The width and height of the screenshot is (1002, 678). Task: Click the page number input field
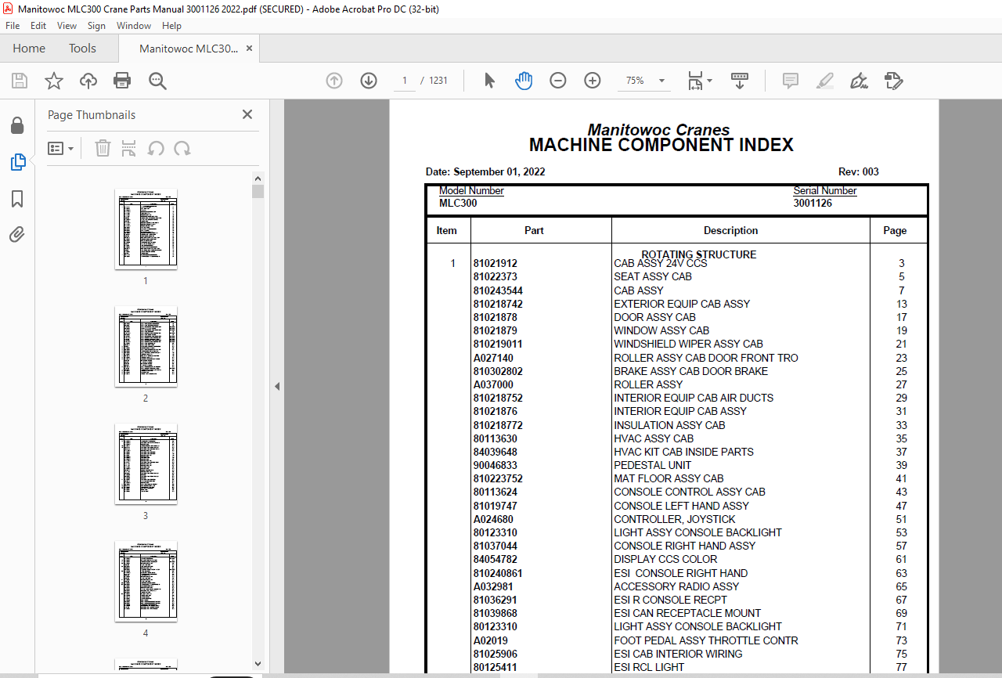(405, 81)
